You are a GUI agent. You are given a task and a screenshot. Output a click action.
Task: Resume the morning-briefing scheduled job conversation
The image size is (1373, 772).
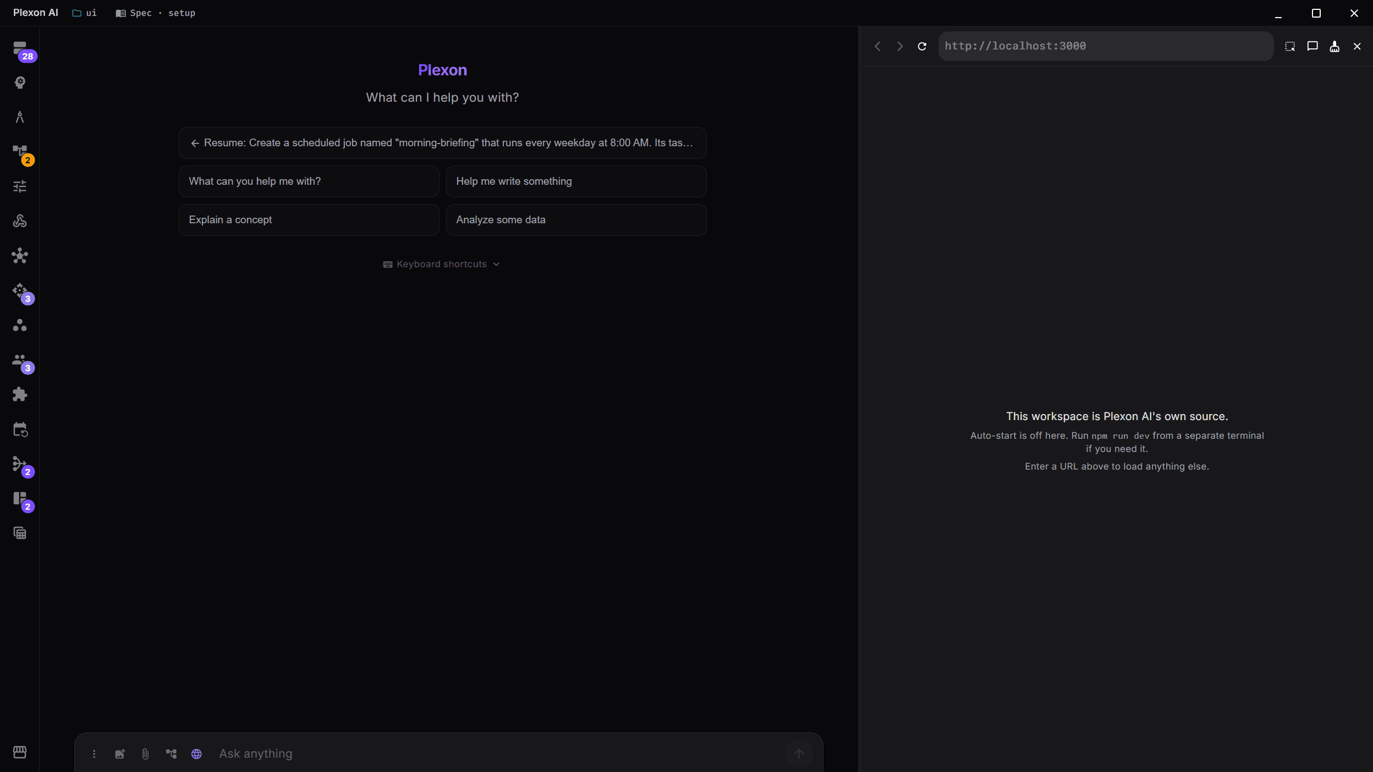coord(442,143)
